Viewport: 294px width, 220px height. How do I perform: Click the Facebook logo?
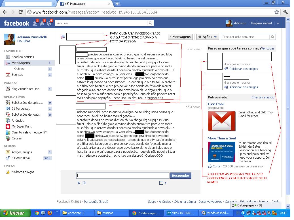pos(16,23)
